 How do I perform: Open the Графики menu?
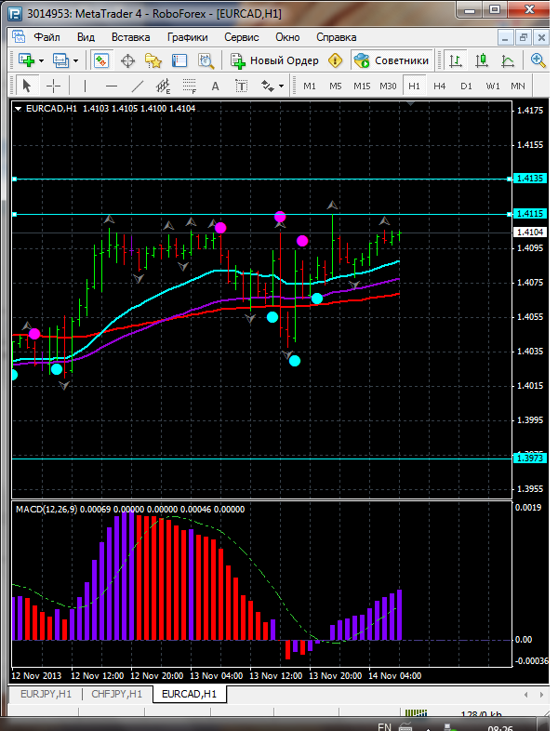[x=188, y=37]
